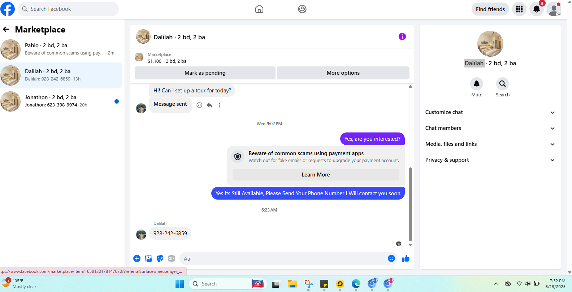Click the 'Yes Its Still Available' message bubble
The image size is (572, 292).
tap(308, 193)
